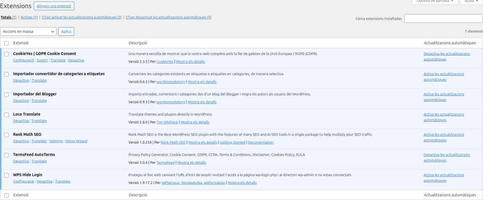
Task: Deactivate the Importador del Blogger extension
Action: (x=21, y=101)
